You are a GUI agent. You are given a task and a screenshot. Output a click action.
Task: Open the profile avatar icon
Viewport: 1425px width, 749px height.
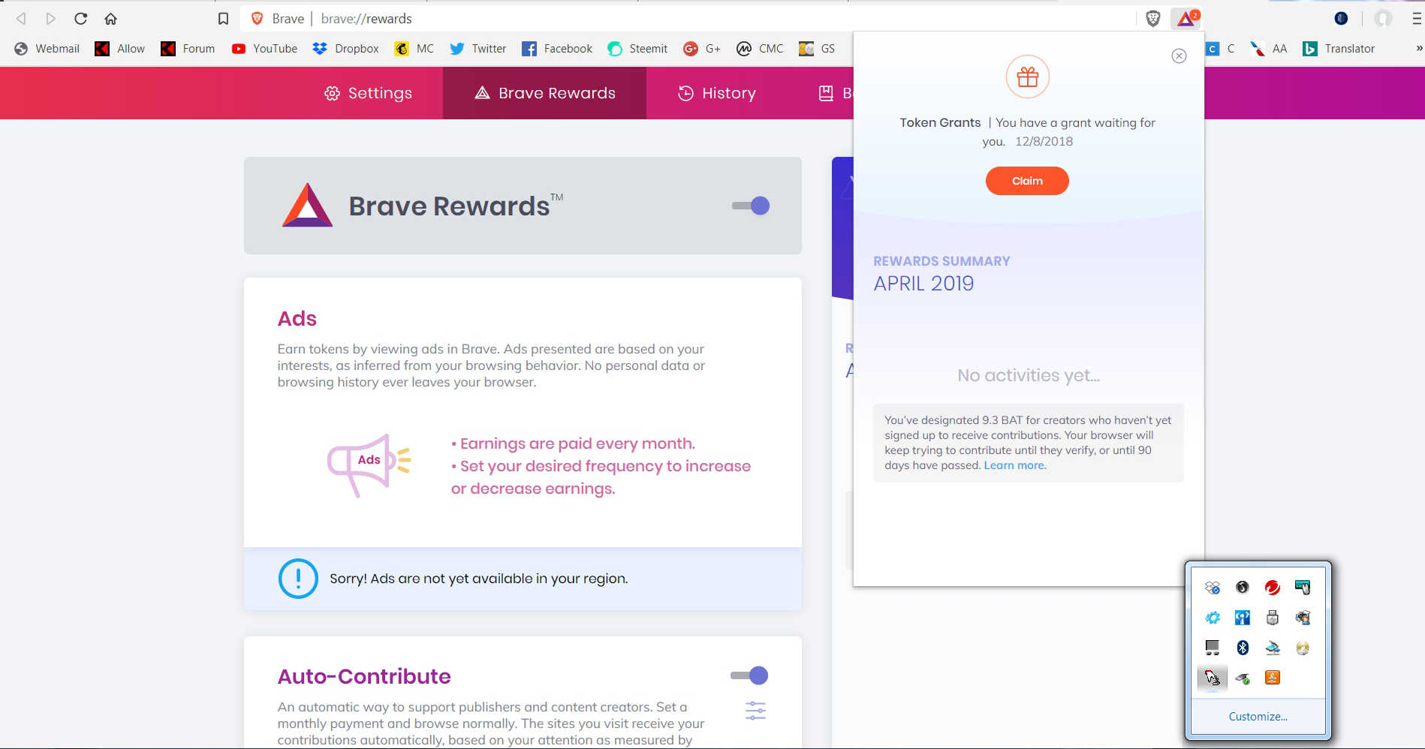pyautogui.click(x=1383, y=19)
